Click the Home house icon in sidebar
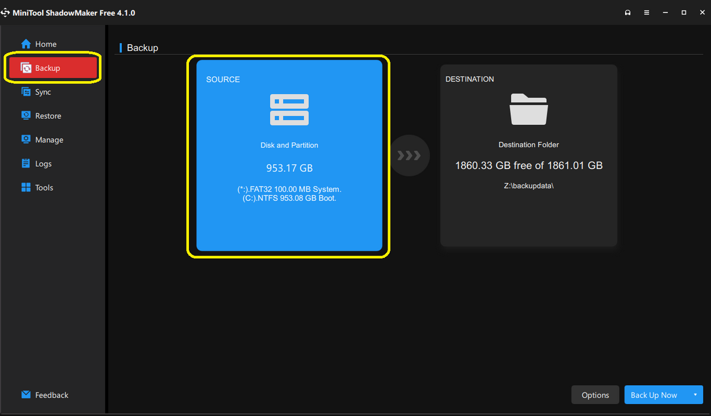The height and width of the screenshot is (416, 711). [26, 44]
